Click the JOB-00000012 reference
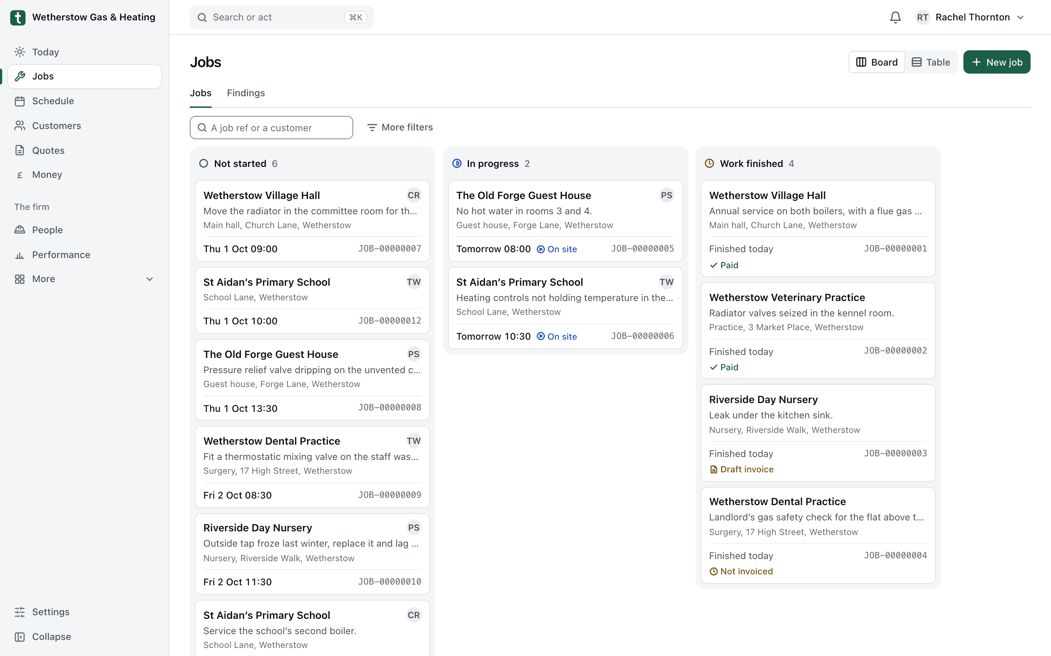 click(x=390, y=321)
